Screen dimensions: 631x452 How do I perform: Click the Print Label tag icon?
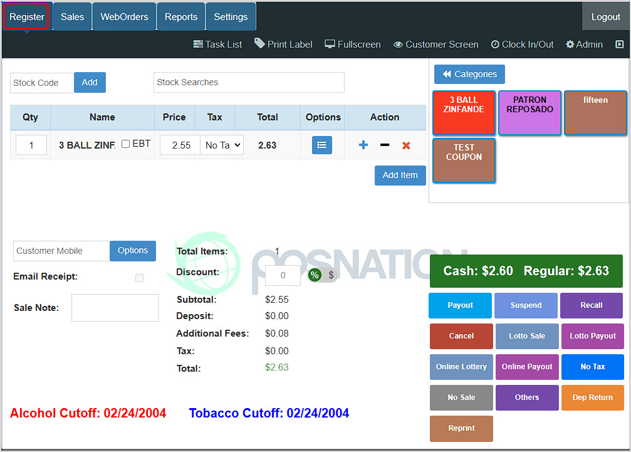click(x=259, y=44)
